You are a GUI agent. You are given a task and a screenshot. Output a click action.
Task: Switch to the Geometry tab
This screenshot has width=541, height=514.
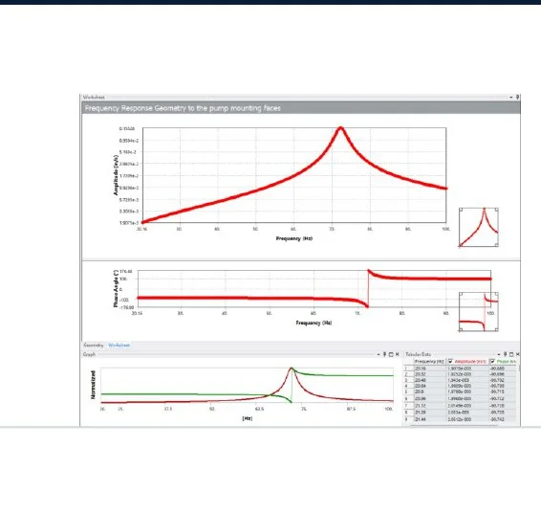pos(94,346)
